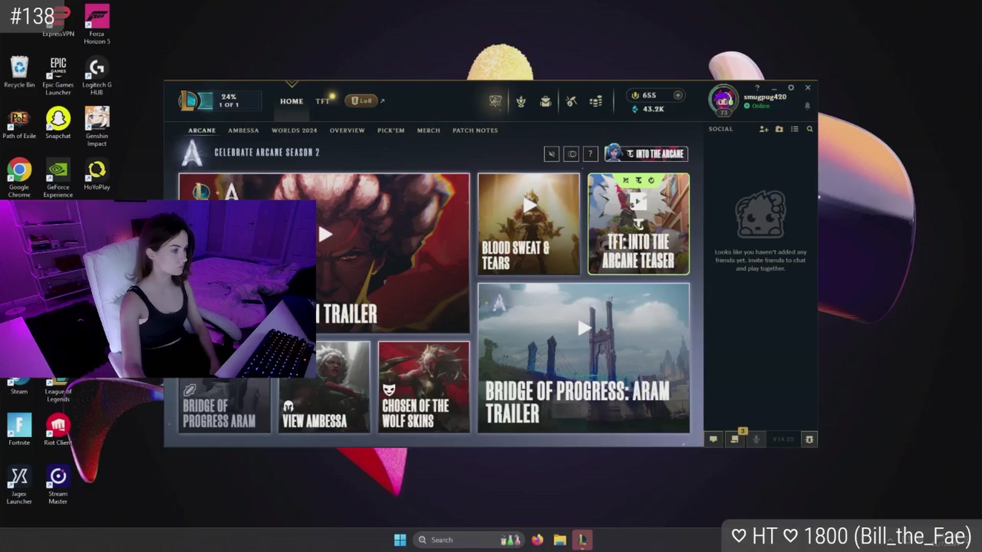982x552 pixels.
Task: Click the Add Friend icon in Social
Action: 764,129
